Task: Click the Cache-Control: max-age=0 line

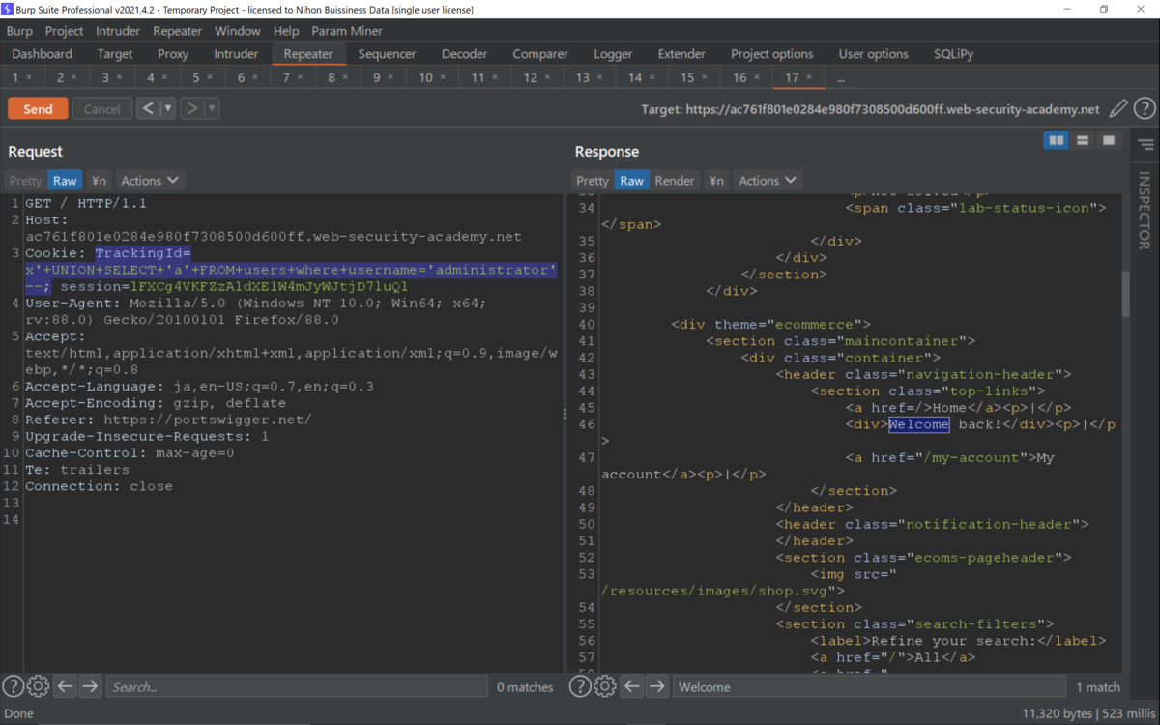Action: [130, 452]
